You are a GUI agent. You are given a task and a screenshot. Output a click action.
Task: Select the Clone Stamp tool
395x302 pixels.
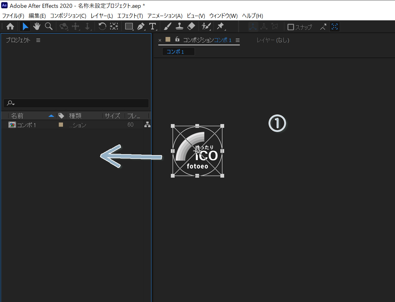[x=179, y=27]
